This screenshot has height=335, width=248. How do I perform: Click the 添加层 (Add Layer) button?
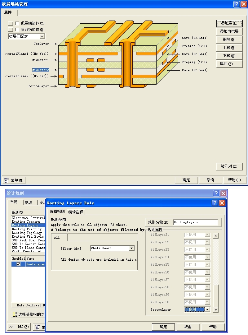[229, 23]
